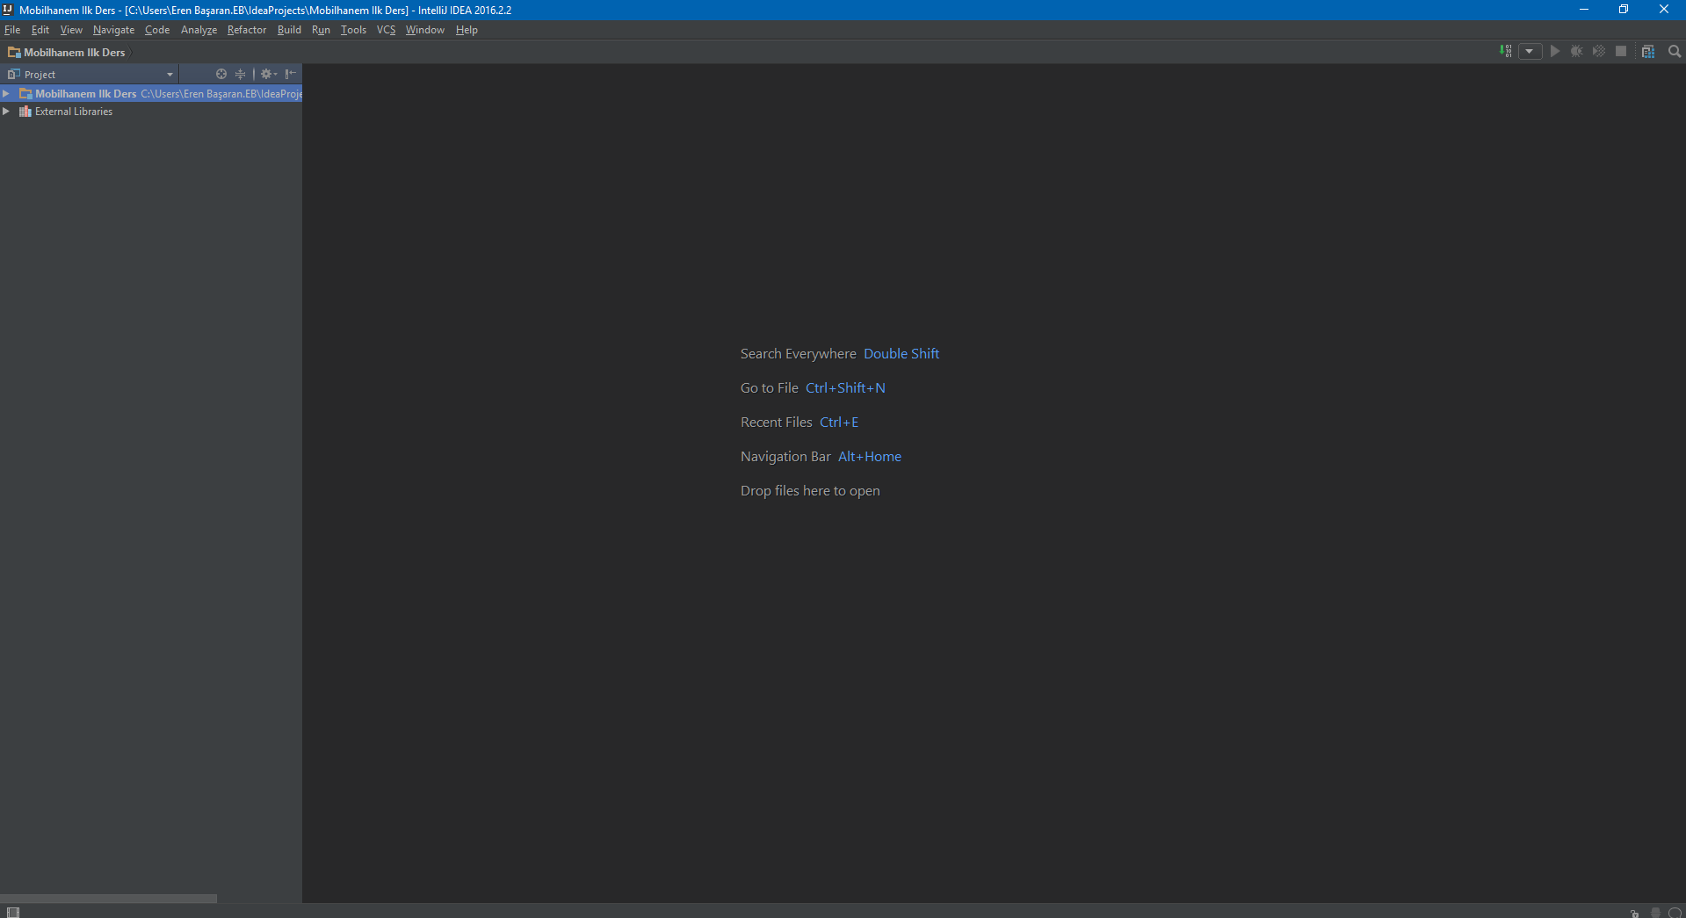
Task: Click the Project panel horizontal scrollbar
Action: 108,899
